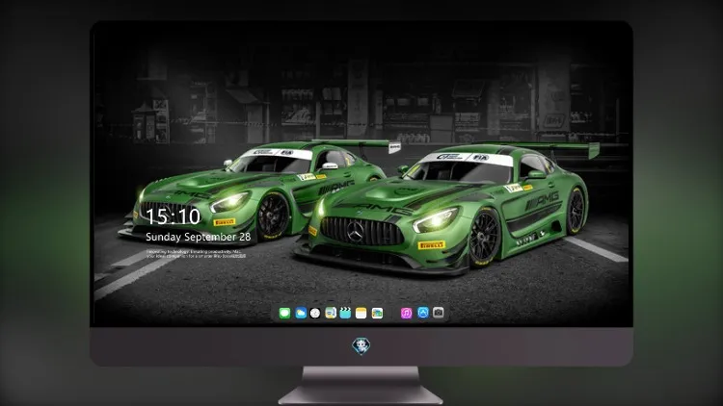This screenshot has width=723, height=406.
Task: Open the blue App Store icon
Action: (x=423, y=313)
